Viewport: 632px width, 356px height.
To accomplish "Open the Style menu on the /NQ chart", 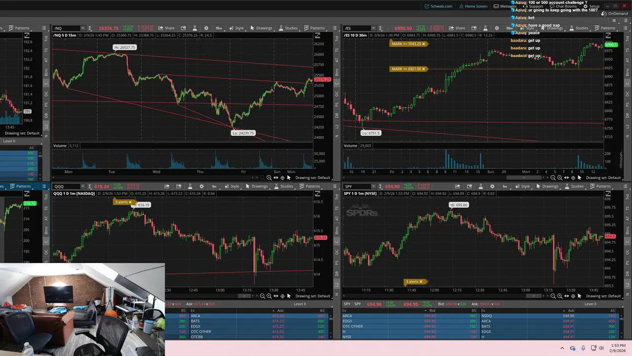I will pos(236,28).
